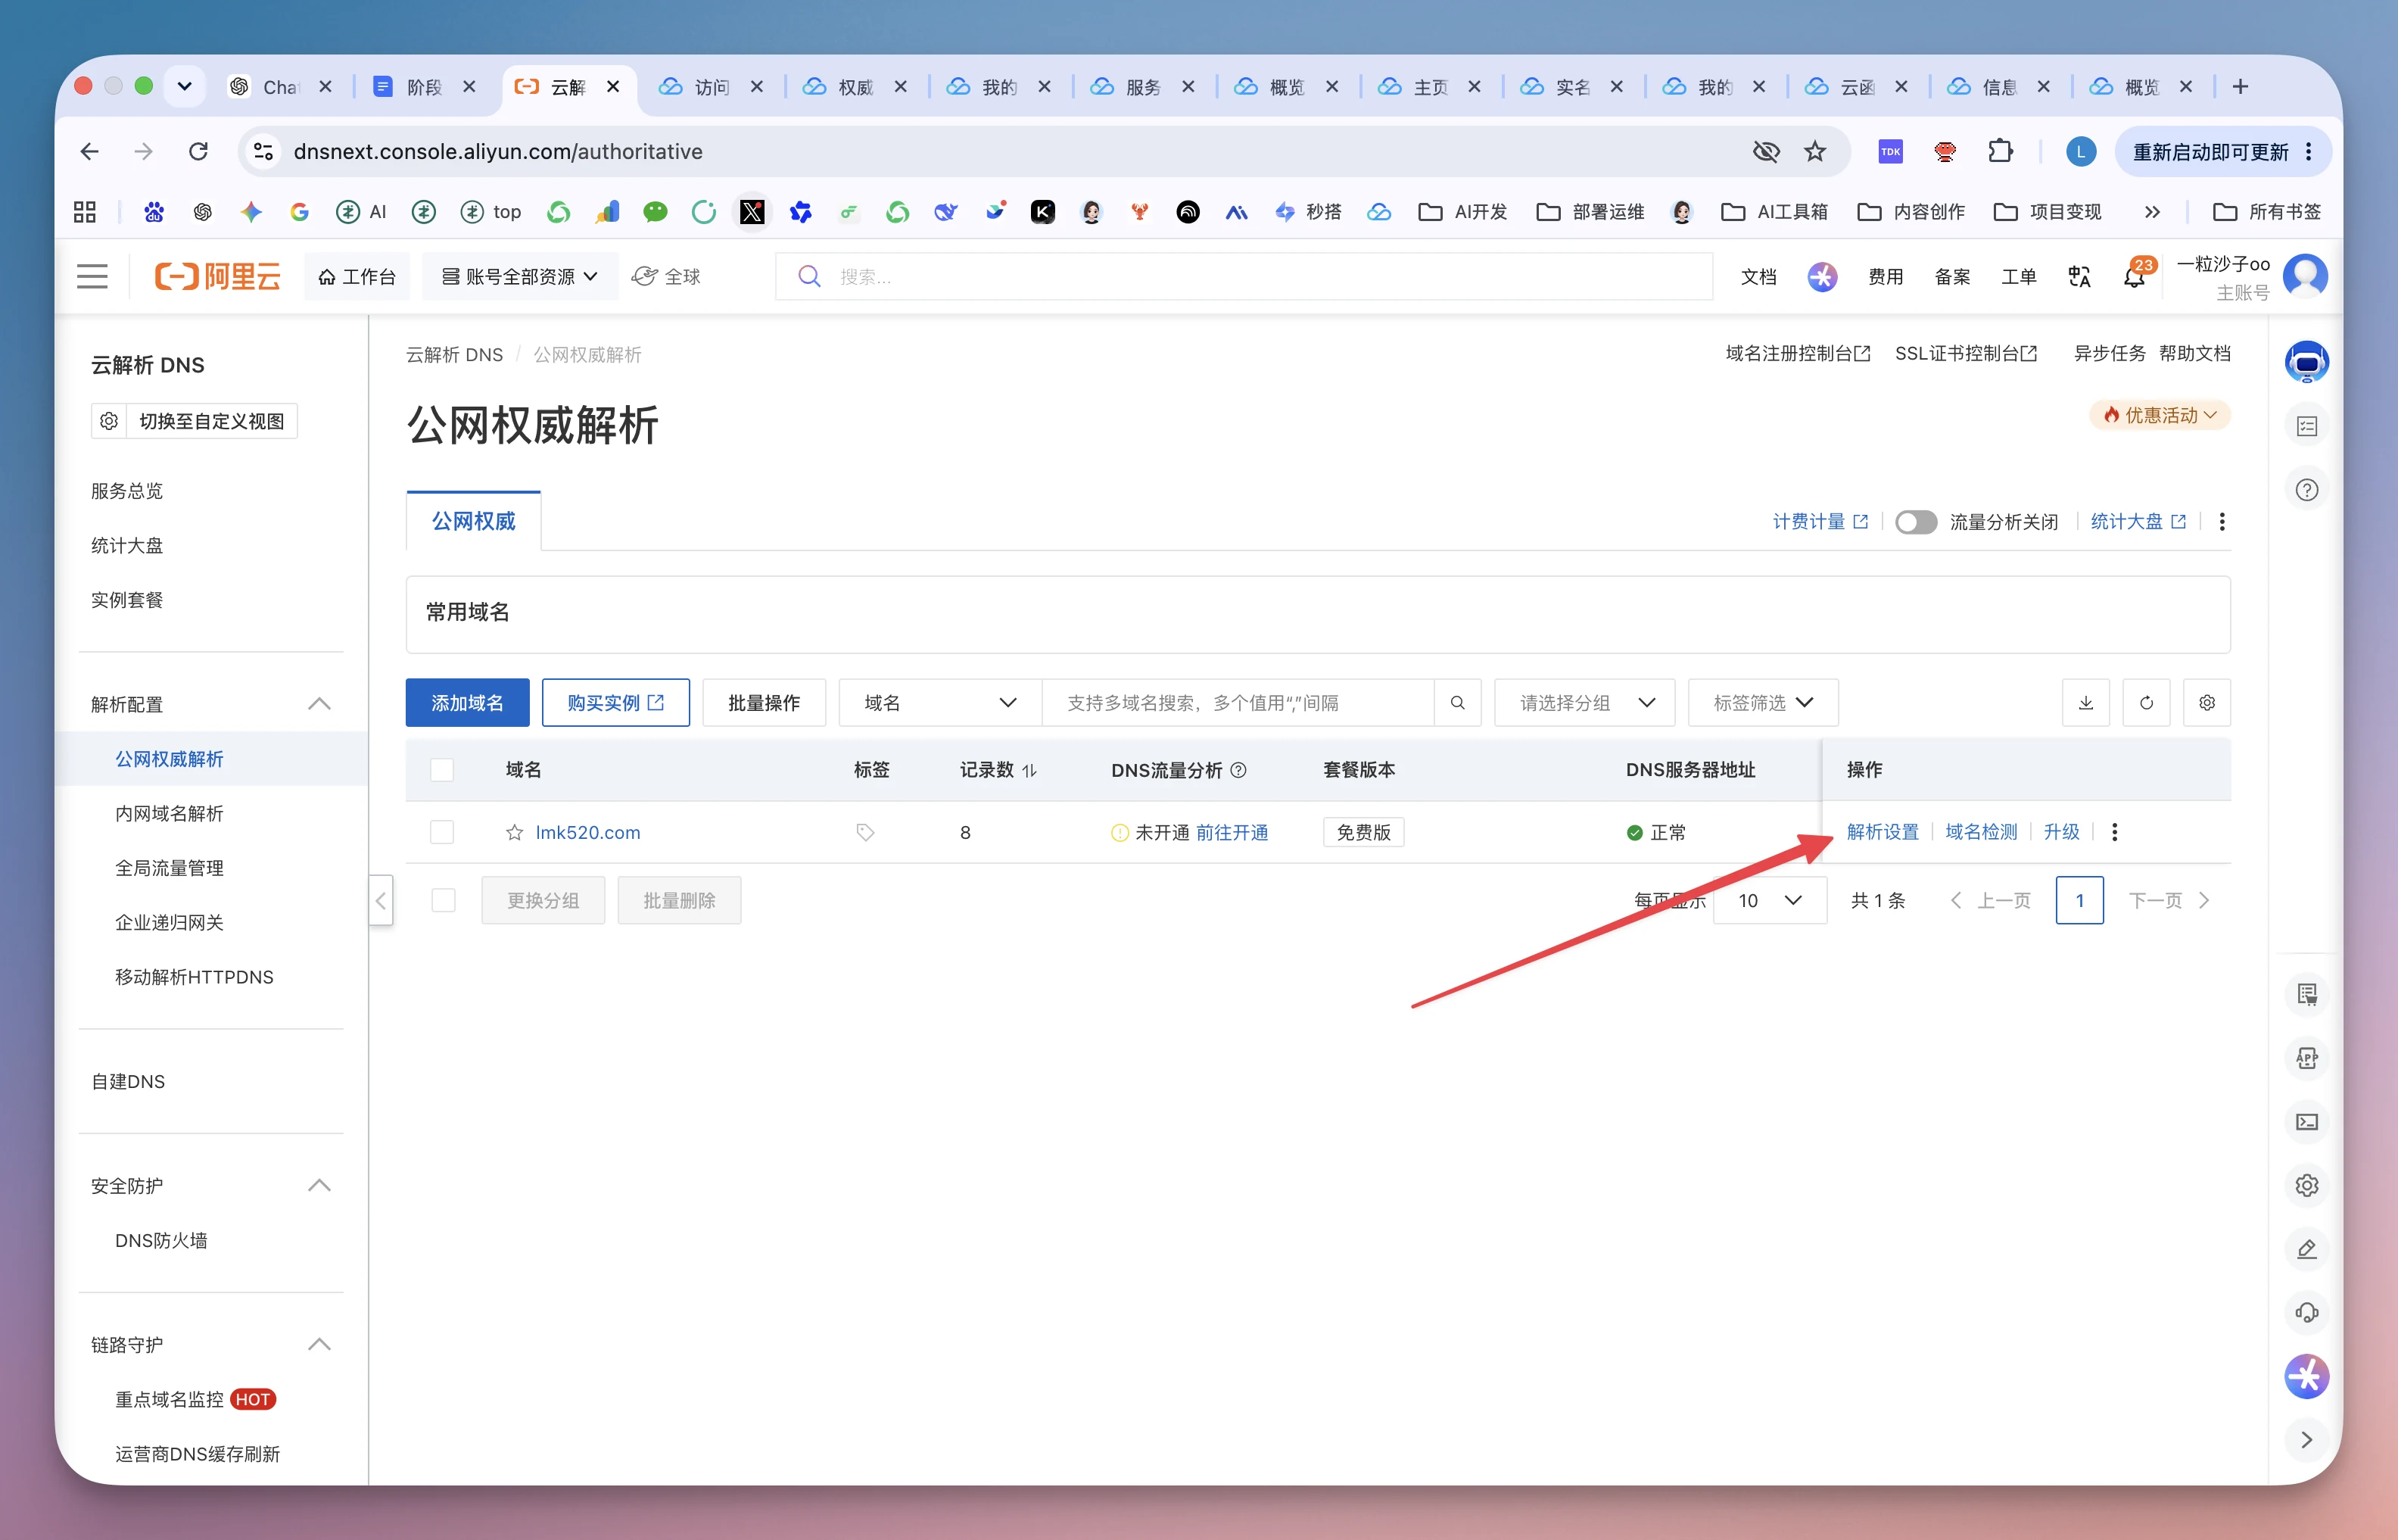Click the tag icon in lmk520.com row

[864, 832]
